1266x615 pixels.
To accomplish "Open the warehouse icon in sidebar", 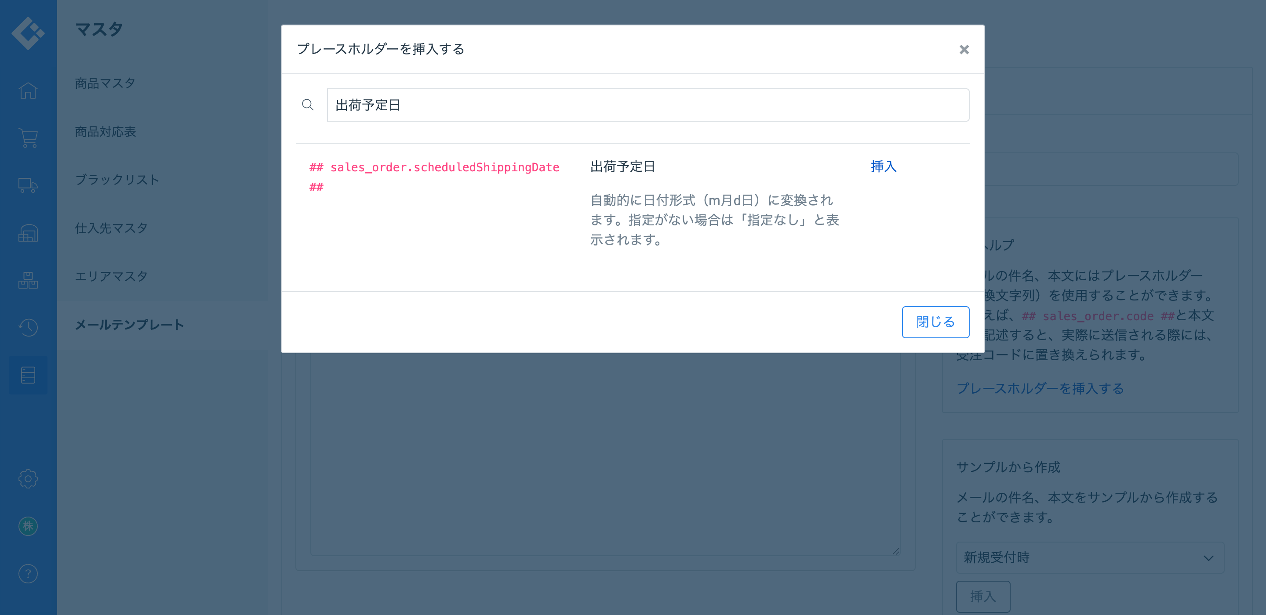I will [x=28, y=233].
